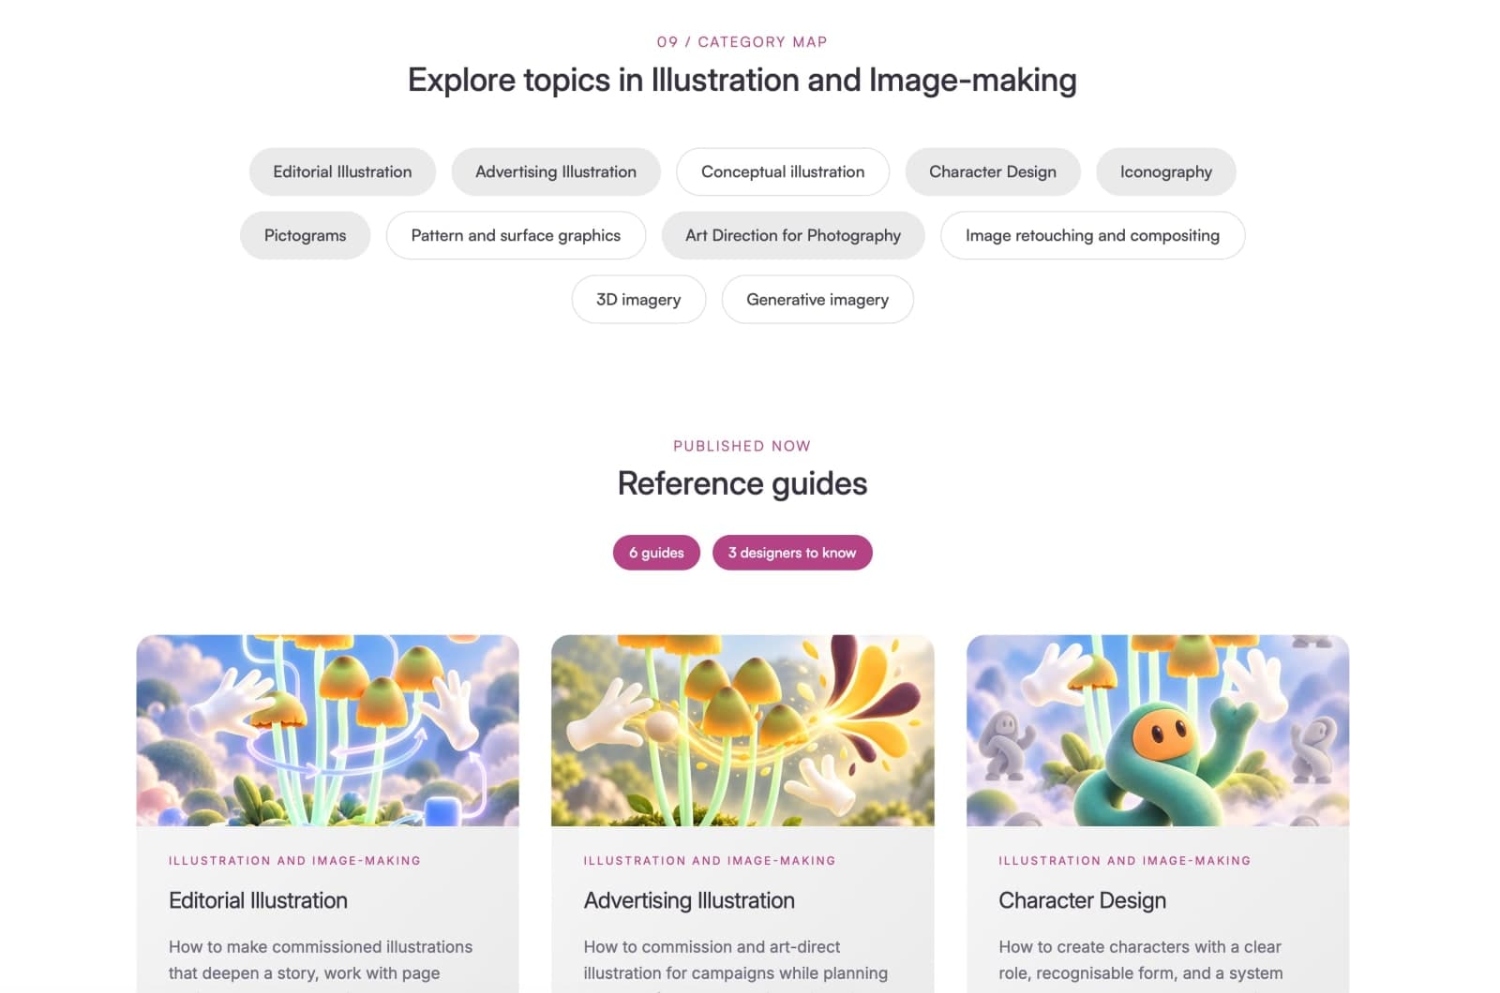Open the Editorial Illustration topic pill
Image resolution: width=1500 pixels, height=993 pixels.
(342, 171)
